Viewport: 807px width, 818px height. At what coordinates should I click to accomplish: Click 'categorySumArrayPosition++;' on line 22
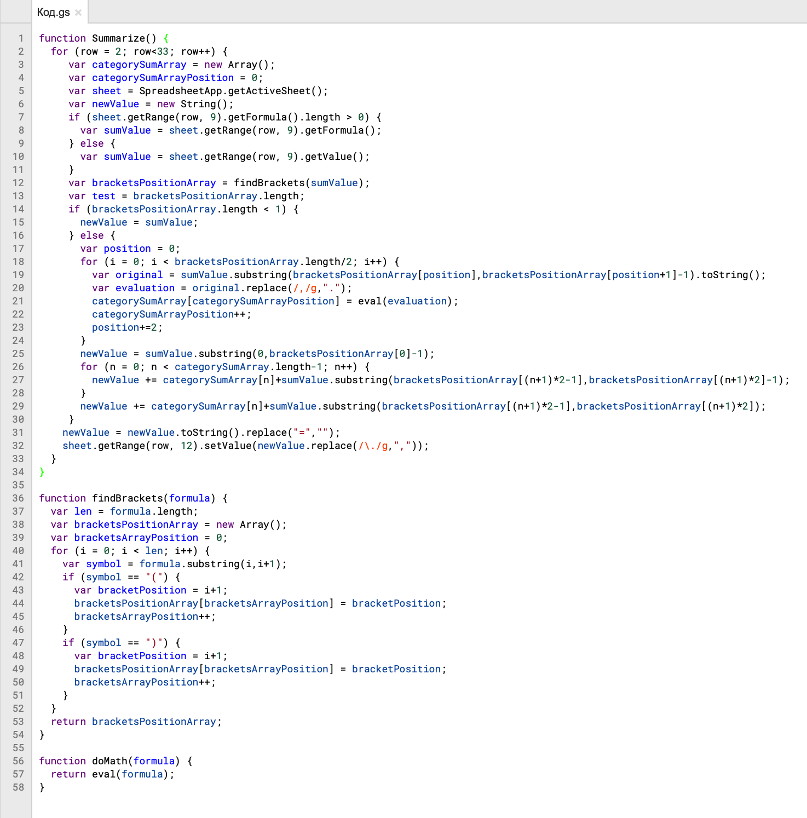point(171,314)
